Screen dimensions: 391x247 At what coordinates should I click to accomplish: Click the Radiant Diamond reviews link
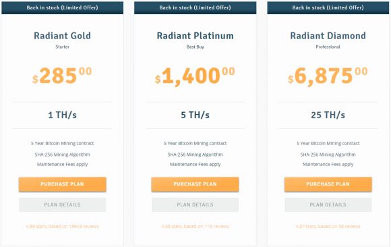click(x=328, y=227)
